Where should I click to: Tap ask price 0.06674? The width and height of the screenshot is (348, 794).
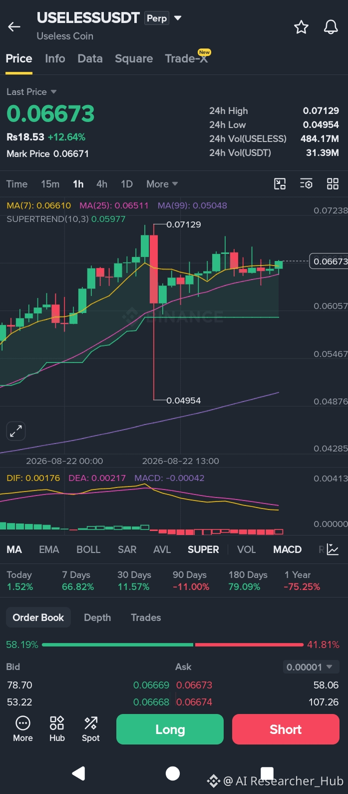click(194, 702)
